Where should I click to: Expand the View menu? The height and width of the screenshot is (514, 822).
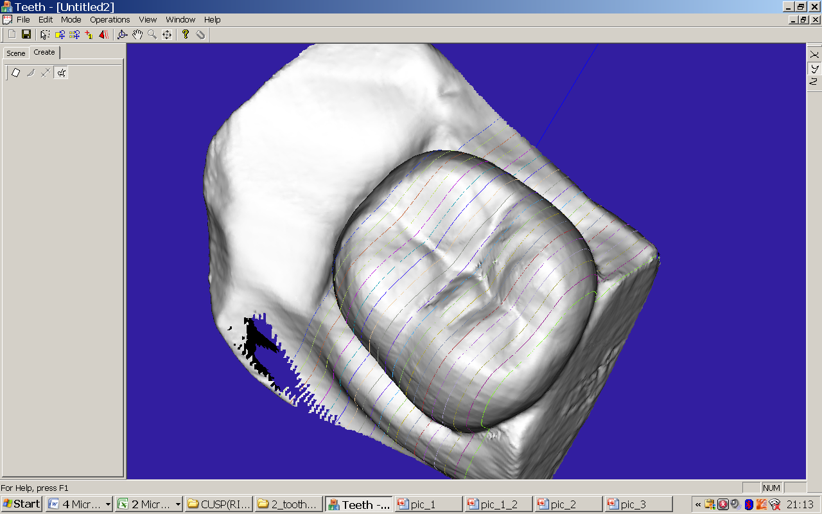(148, 19)
